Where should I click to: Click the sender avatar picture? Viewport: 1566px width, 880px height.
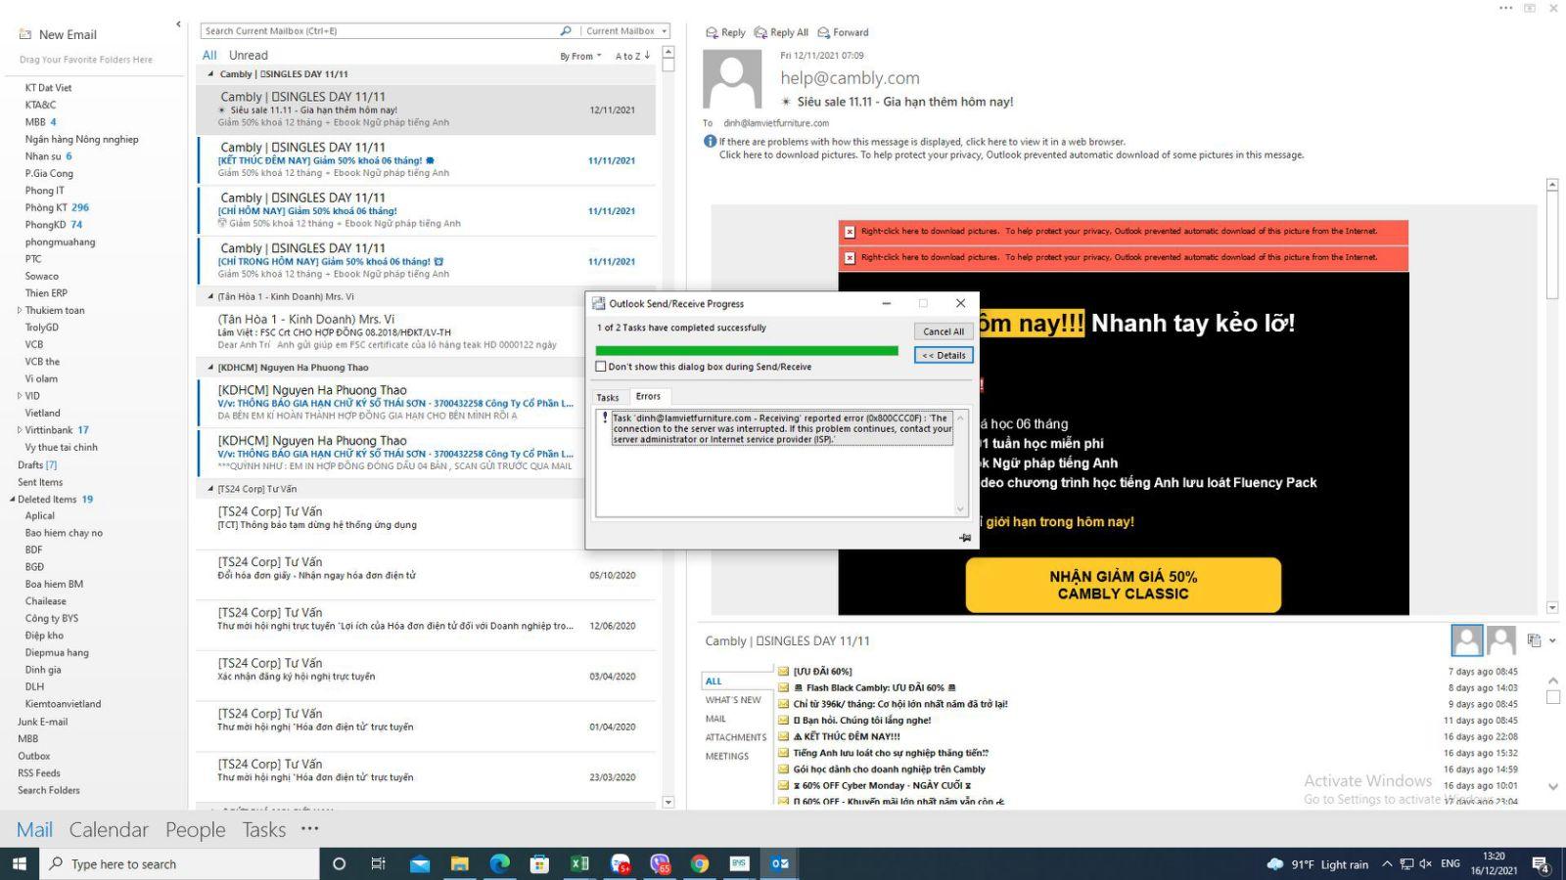pyautogui.click(x=732, y=79)
